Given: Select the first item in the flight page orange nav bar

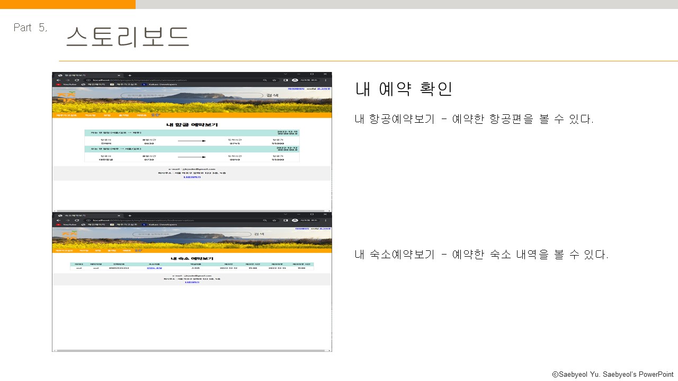Looking at the screenshot, I should click(66, 115).
